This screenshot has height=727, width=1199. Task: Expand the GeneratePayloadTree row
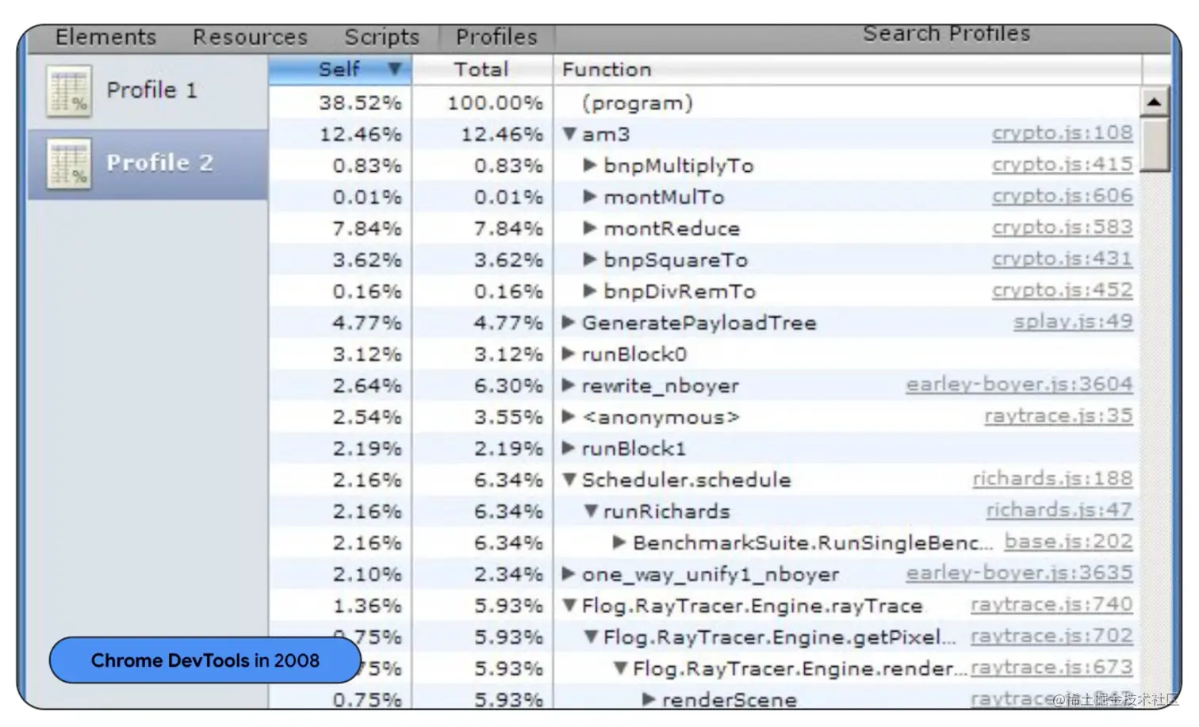pyautogui.click(x=569, y=322)
